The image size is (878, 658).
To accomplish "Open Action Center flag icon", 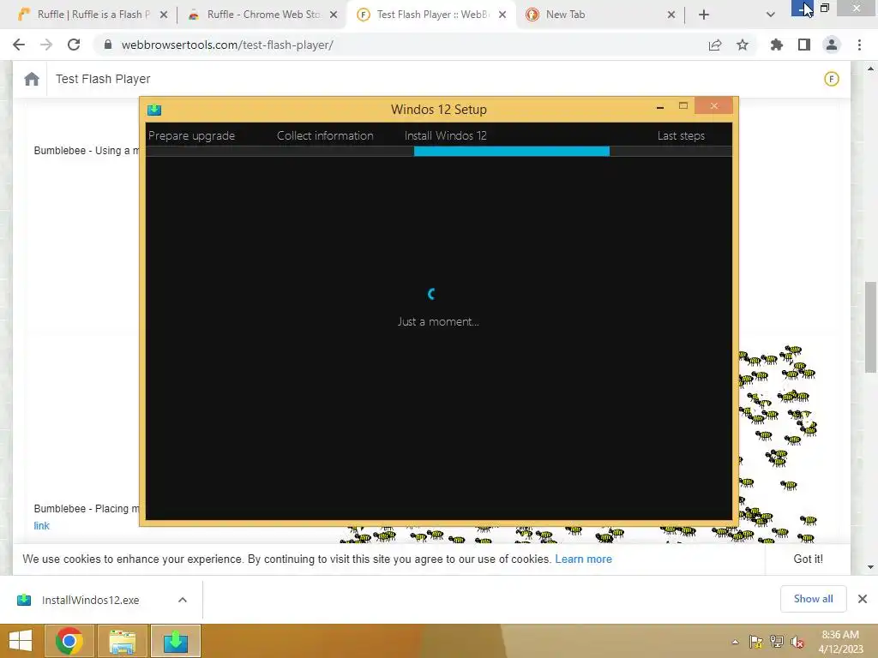I will point(756,642).
